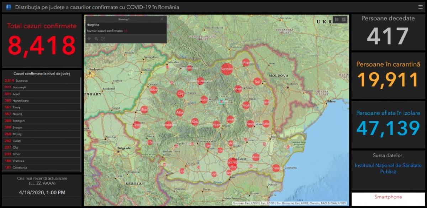427x208 pixels.
Task: Select Suceava in the county list
Action: pos(21,80)
